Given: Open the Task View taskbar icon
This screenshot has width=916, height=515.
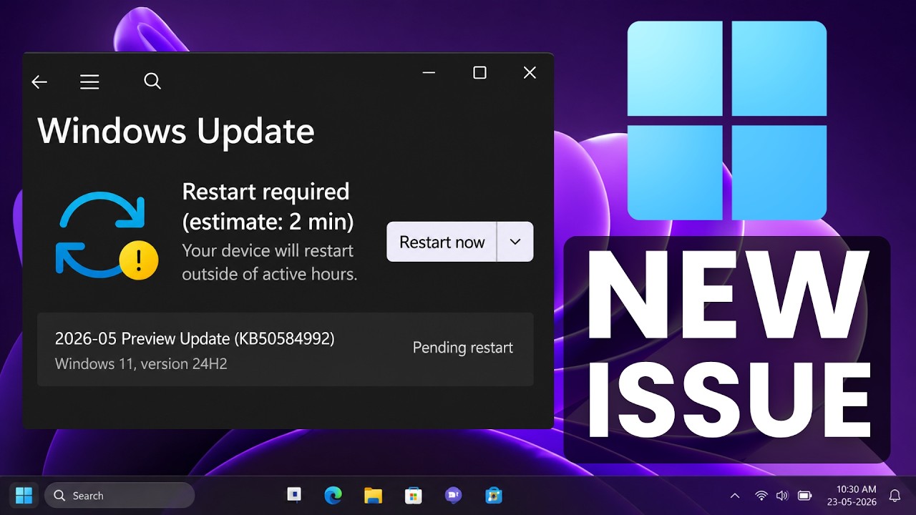Looking at the screenshot, I should [x=293, y=494].
